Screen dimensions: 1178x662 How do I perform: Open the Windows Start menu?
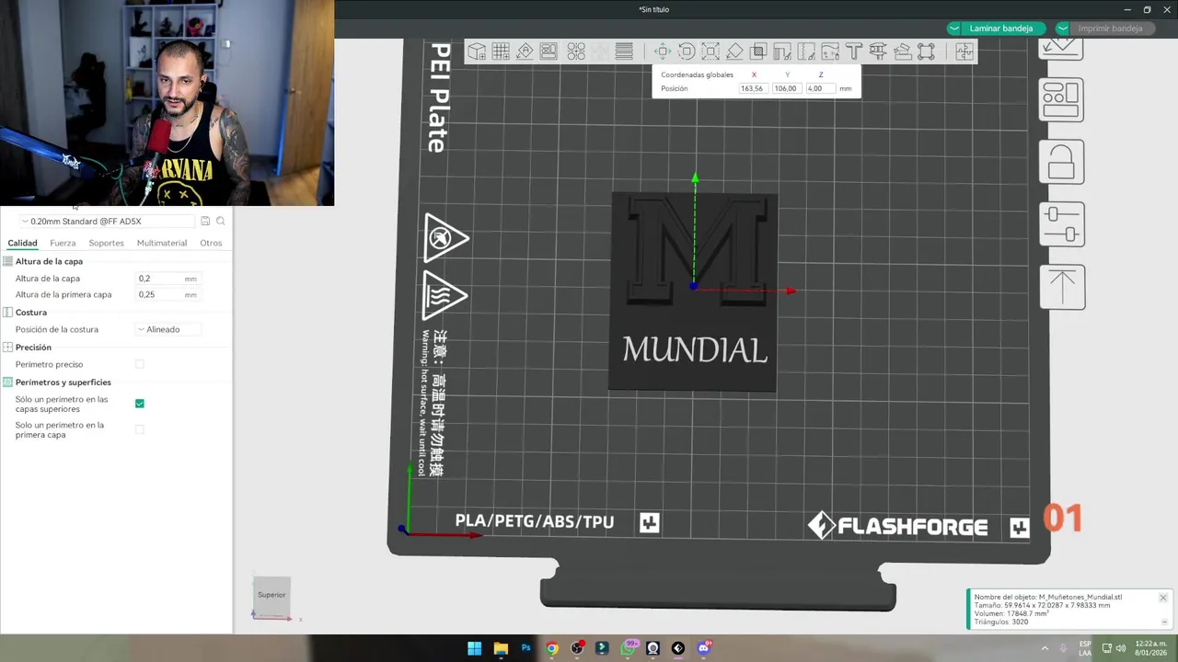(x=475, y=648)
